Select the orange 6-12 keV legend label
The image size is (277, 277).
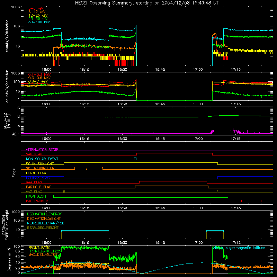(x=37, y=12)
